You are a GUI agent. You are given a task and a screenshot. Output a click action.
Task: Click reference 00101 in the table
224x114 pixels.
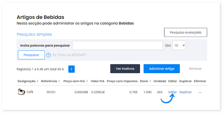click(x=51, y=92)
